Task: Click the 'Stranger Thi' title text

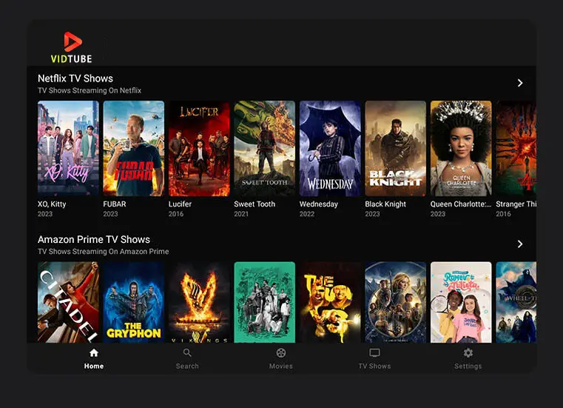Action: coord(516,204)
